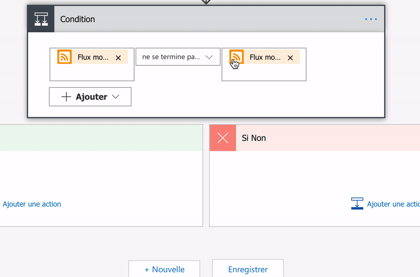Expand the Ajouter condition menu

(90, 97)
